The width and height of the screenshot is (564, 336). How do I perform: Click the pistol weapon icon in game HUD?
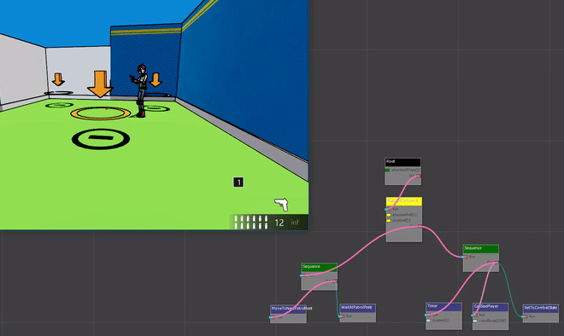282,205
